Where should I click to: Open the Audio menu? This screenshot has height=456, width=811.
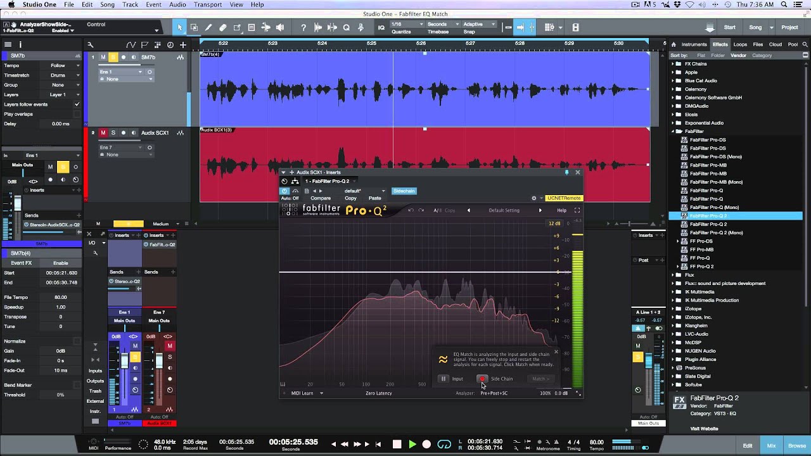click(177, 4)
